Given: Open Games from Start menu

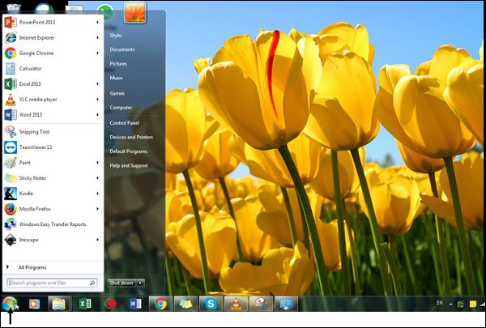Looking at the screenshot, I should (x=117, y=93).
